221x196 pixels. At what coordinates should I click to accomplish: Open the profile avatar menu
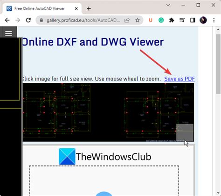click(x=203, y=20)
